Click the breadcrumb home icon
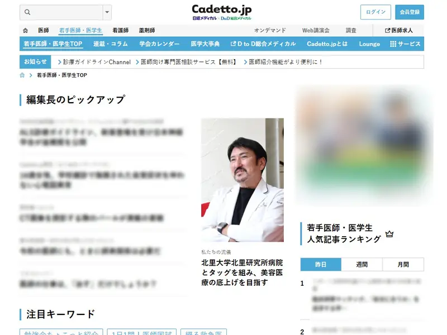 22,75
